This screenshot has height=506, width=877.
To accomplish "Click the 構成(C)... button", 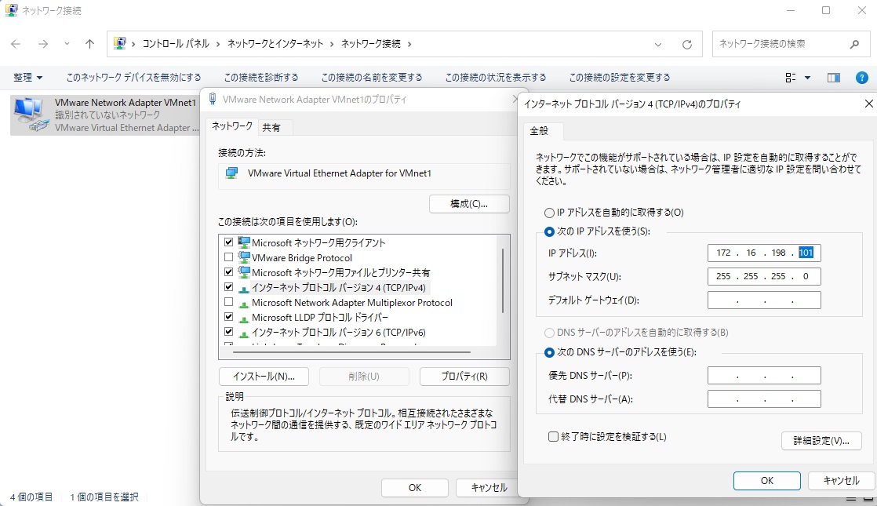I will tap(469, 203).
